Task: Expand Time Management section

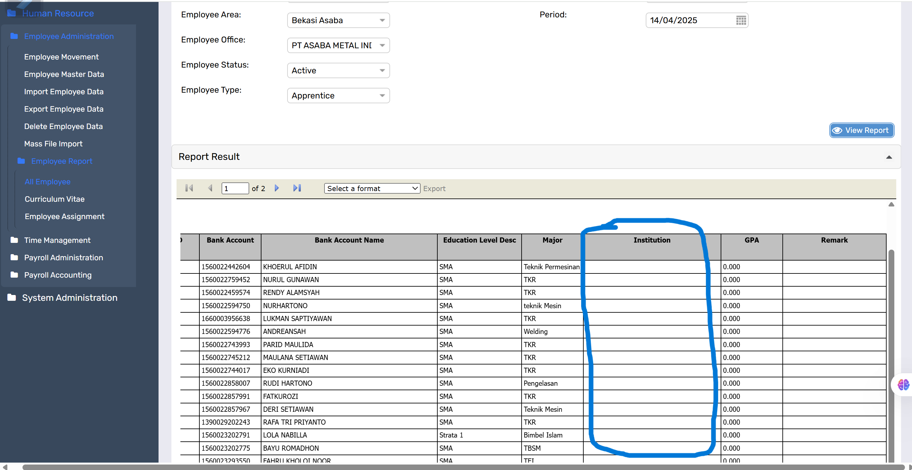Action: [x=57, y=240]
